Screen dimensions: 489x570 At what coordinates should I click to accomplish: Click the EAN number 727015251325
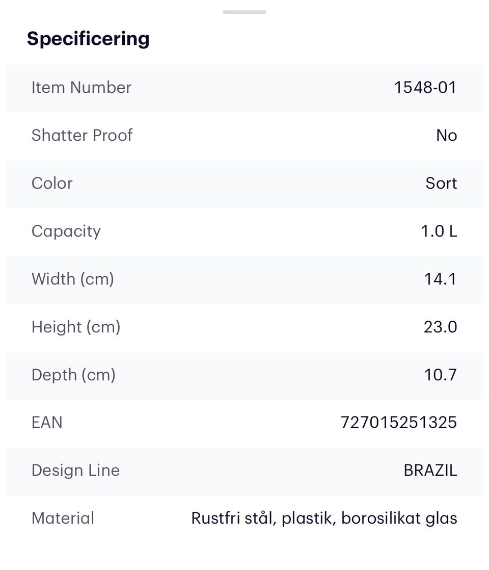point(399,423)
